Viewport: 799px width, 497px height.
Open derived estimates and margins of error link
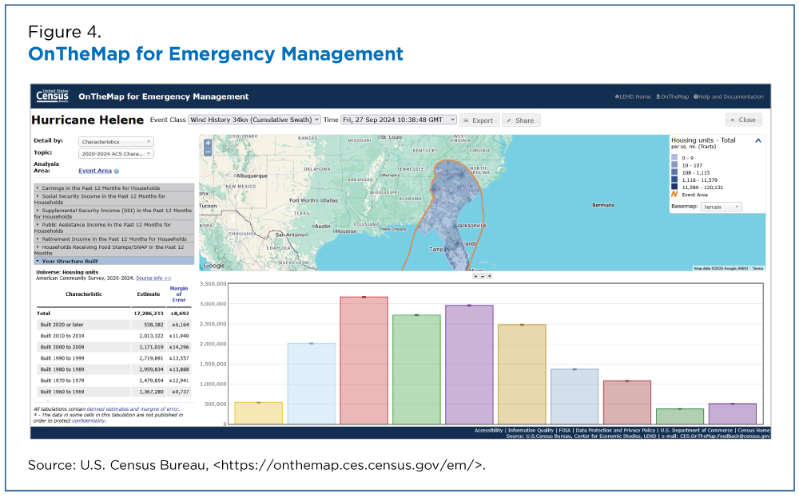133,409
